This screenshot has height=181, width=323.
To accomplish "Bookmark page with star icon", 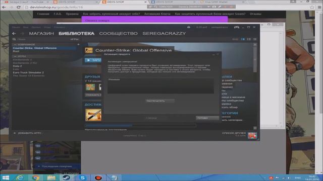I will coord(312,7).
